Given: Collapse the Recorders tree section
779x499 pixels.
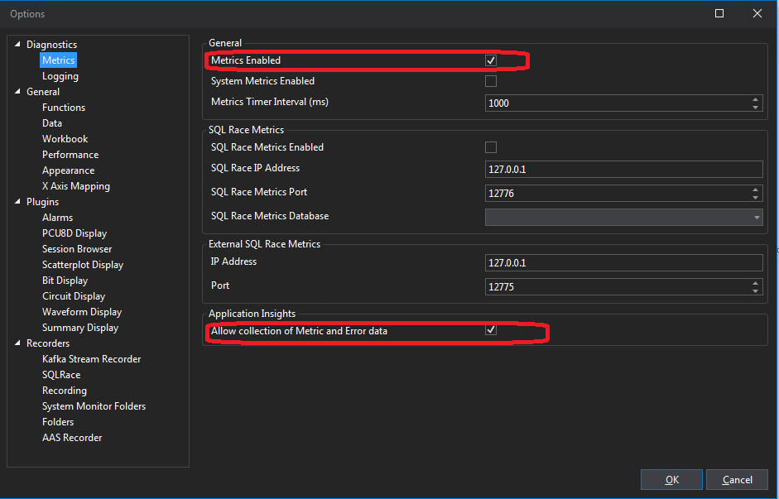Looking at the screenshot, I should point(17,343).
